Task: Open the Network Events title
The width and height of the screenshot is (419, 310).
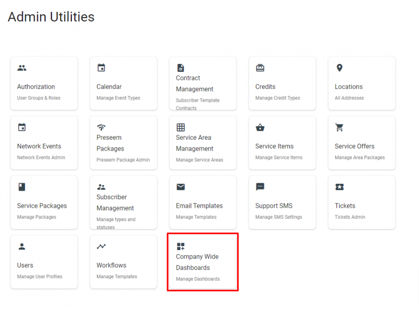Action: (x=39, y=147)
